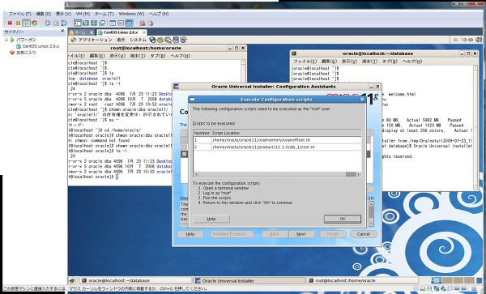Click Help in Execute Configuration scripts dialog
Image resolution: width=486 pixels, height=294 pixels.
tap(211, 219)
